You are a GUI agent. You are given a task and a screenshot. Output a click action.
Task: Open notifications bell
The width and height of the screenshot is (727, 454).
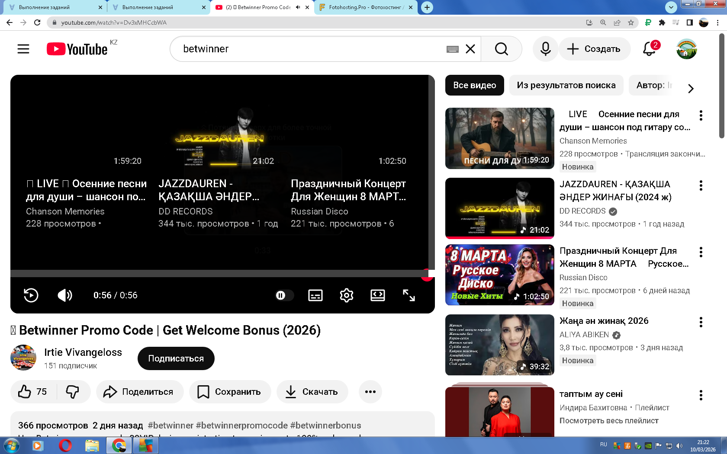pyautogui.click(x=649, y=49)
